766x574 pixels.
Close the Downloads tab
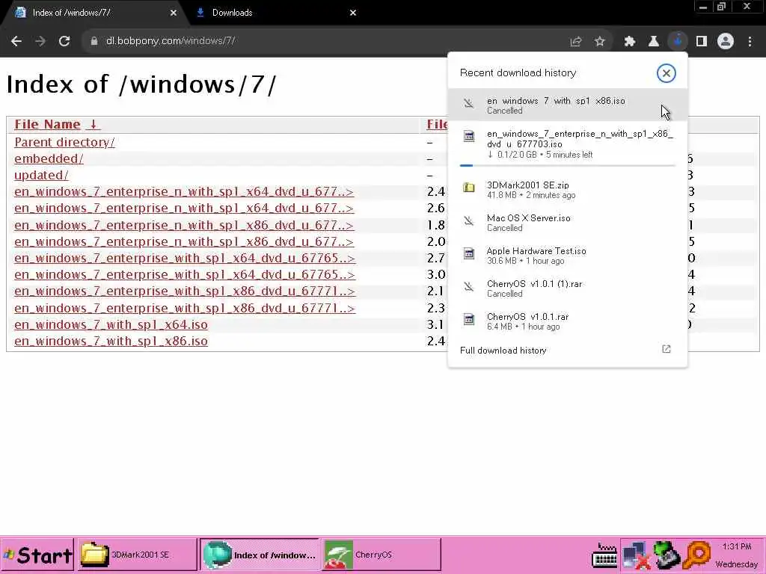[353, 13]
